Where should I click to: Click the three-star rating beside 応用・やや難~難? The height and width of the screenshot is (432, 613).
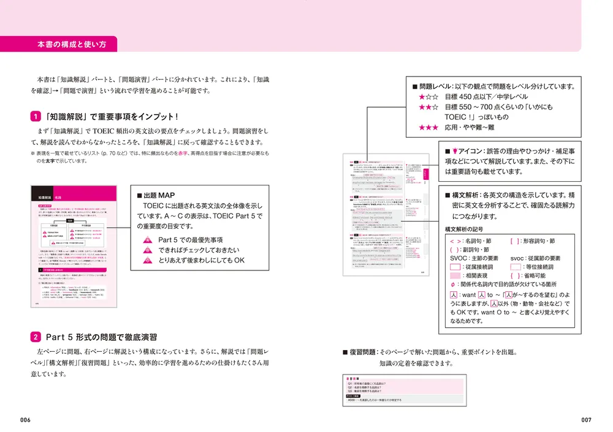[x=428, y=127]
